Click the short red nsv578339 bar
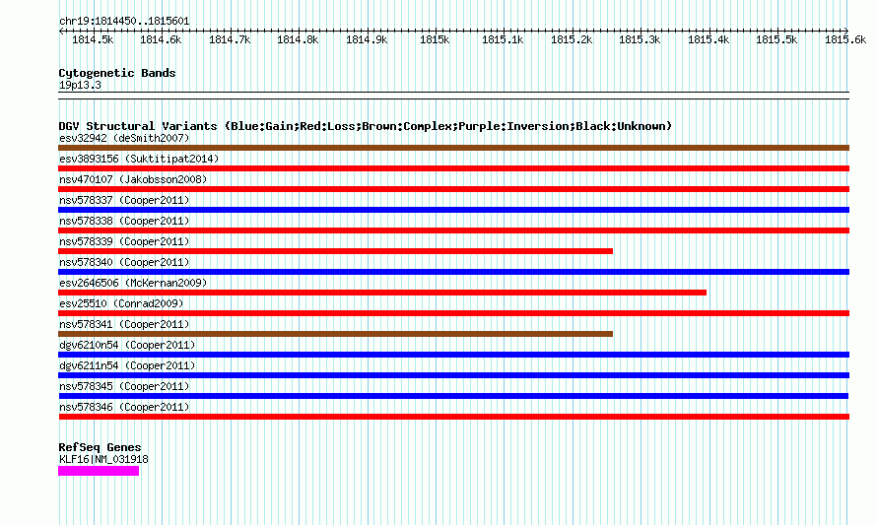877x525 pixels. pos(336,251)
